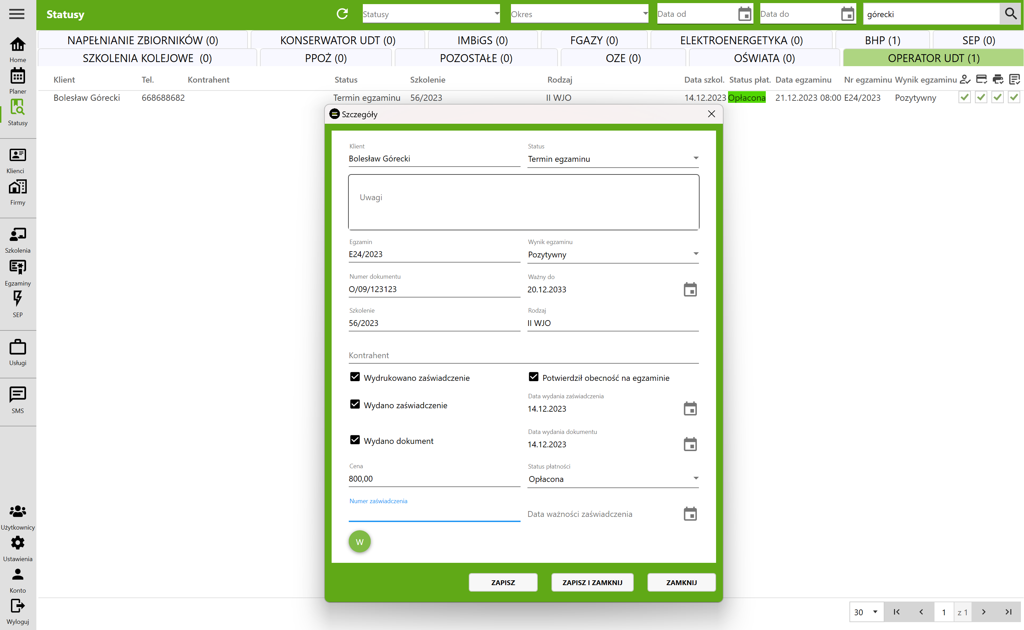This screenshot has height=630, width=1024.
Task: Toggle the first checkmark in Górecki's row
Action: pyautogui.click(x=964, y=97)
